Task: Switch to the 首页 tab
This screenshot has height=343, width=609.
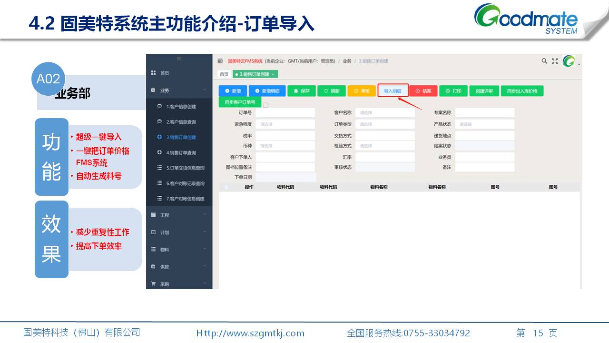Action: coord(224,74)
